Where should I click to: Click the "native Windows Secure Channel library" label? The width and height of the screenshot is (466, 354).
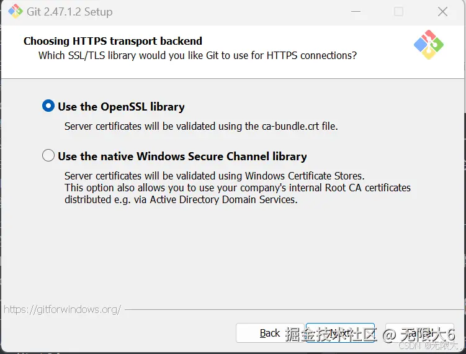182,157
